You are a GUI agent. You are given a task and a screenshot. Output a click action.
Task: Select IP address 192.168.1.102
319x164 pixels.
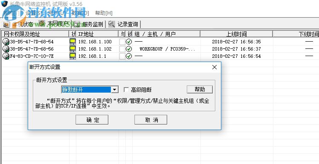95,49
